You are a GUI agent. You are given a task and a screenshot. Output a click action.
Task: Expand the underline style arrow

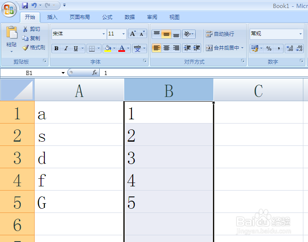(x=83, y=48)
